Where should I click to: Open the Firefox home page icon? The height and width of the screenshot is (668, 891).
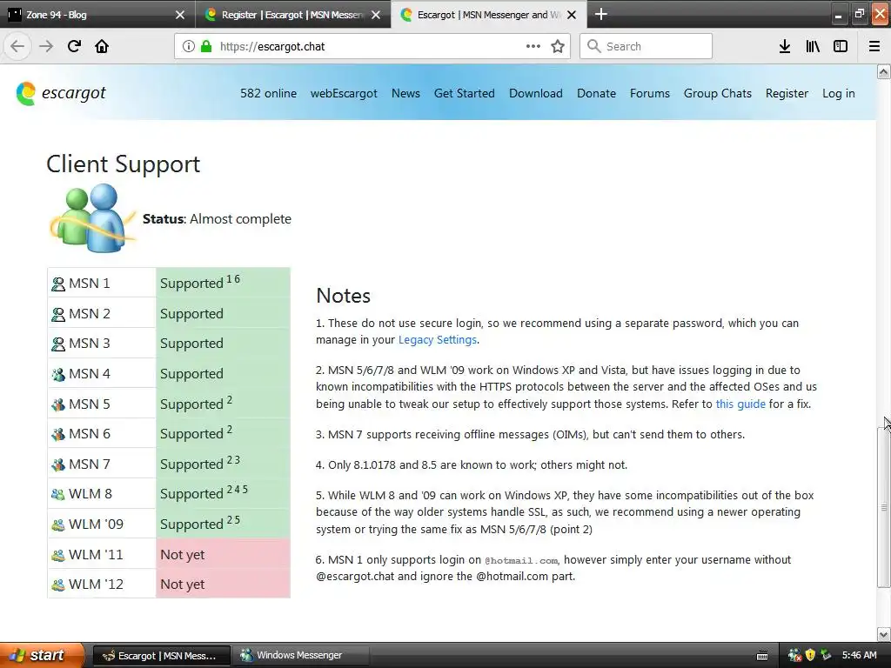pyautogui.click(x=102, y=46)
